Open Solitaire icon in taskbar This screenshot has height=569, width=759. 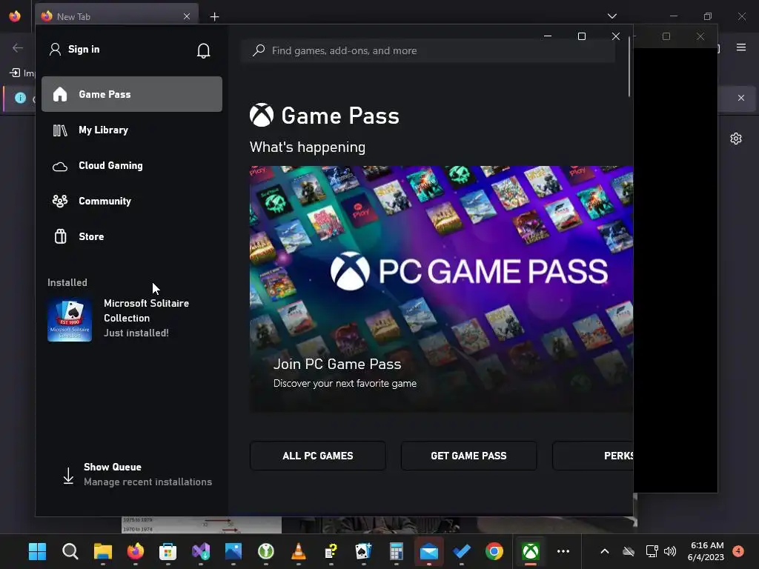click(363, 551)
